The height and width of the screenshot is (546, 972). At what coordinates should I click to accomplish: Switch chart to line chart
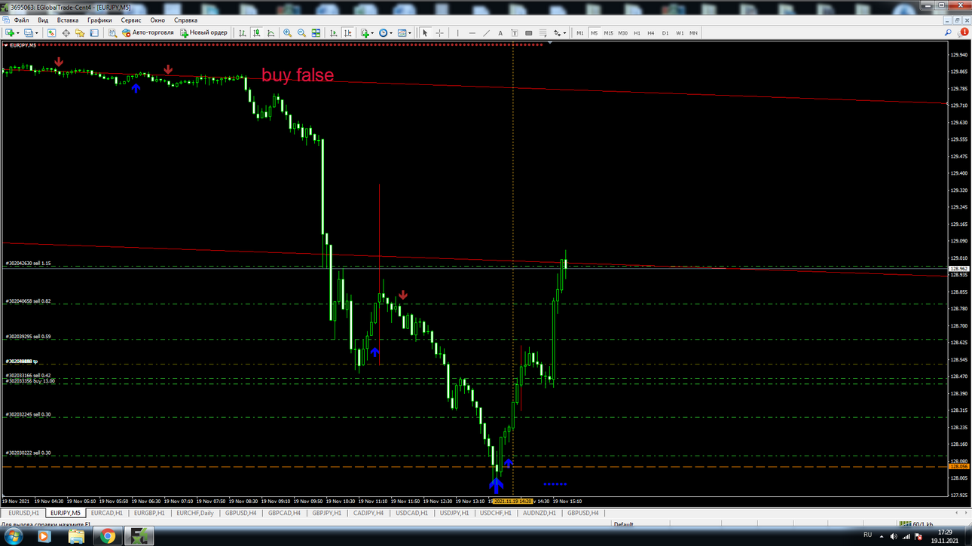[271, 33]
